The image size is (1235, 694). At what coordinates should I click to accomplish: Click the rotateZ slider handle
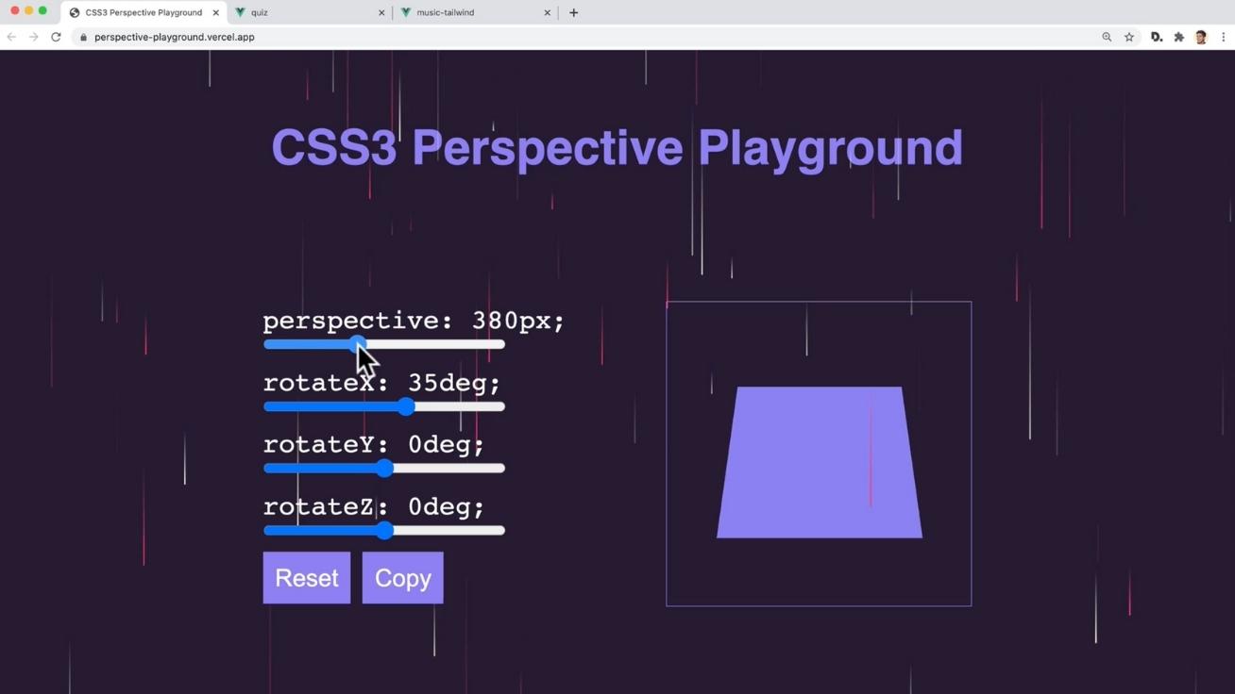(x=384, y=530)
